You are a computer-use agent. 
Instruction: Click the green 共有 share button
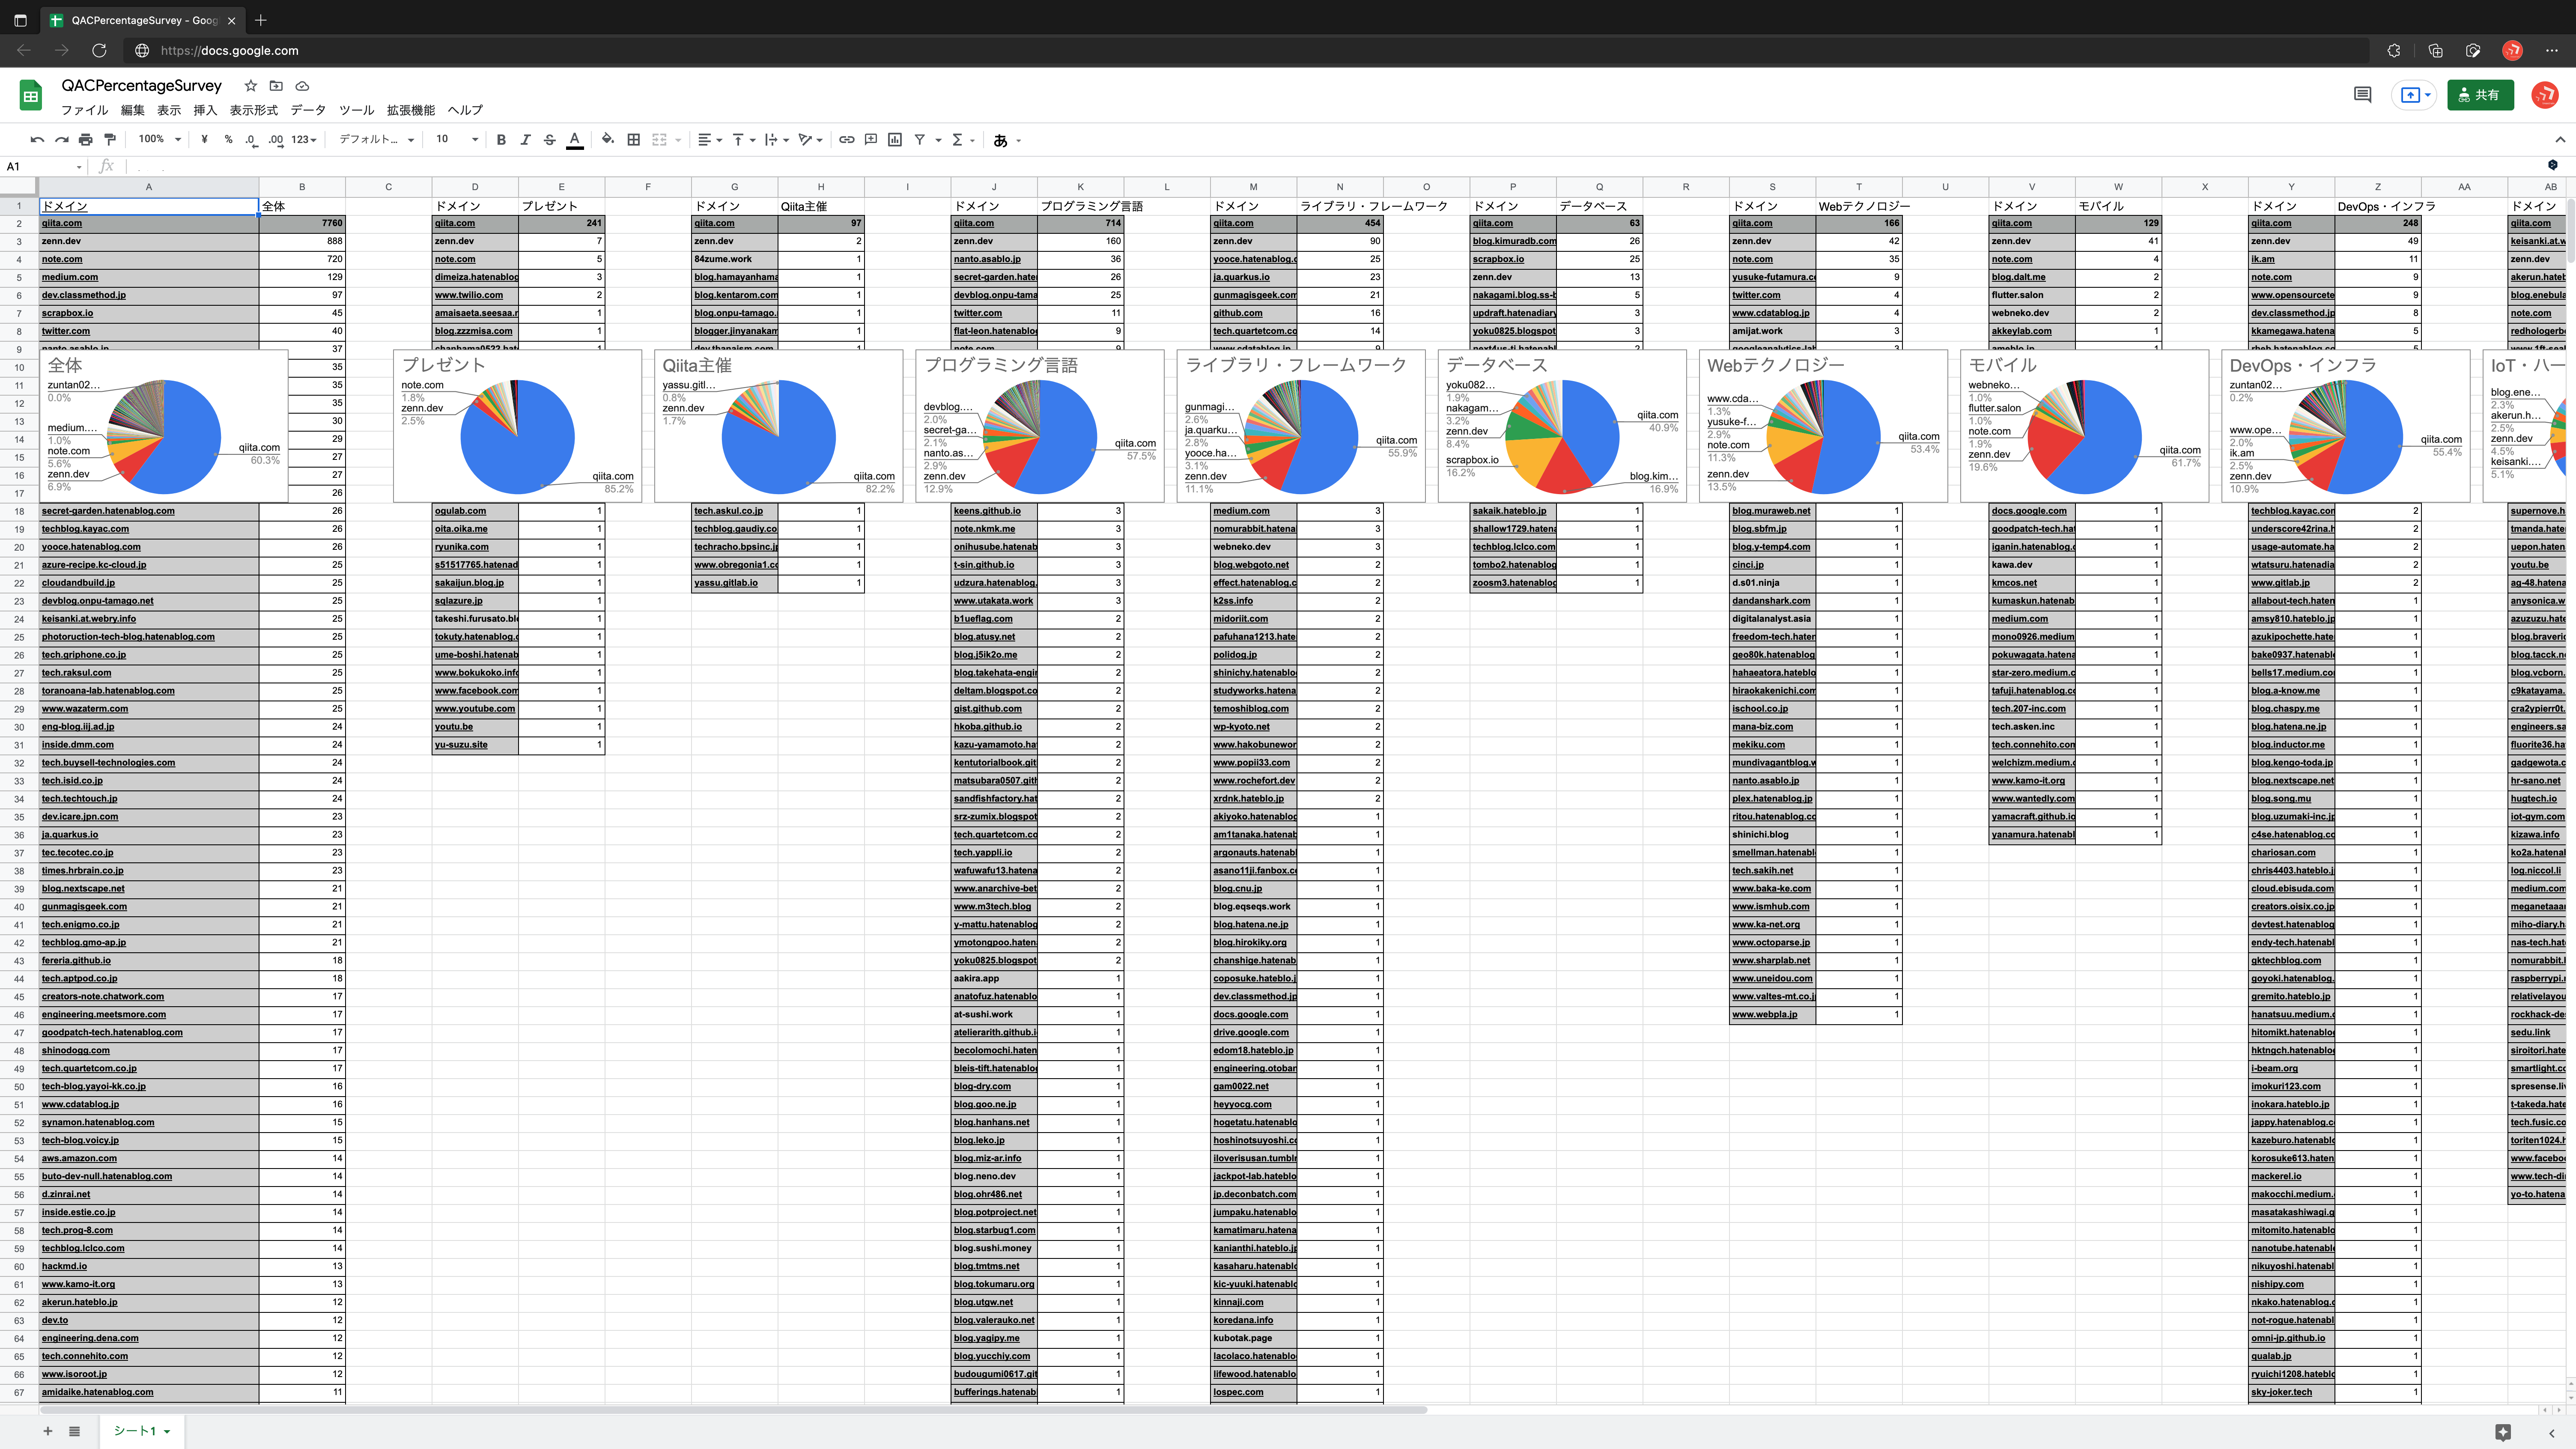(2480, 95)
